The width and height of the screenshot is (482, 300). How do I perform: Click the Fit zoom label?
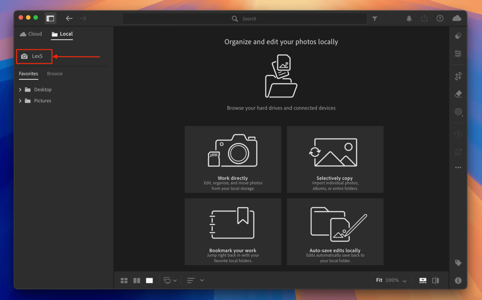379,280
